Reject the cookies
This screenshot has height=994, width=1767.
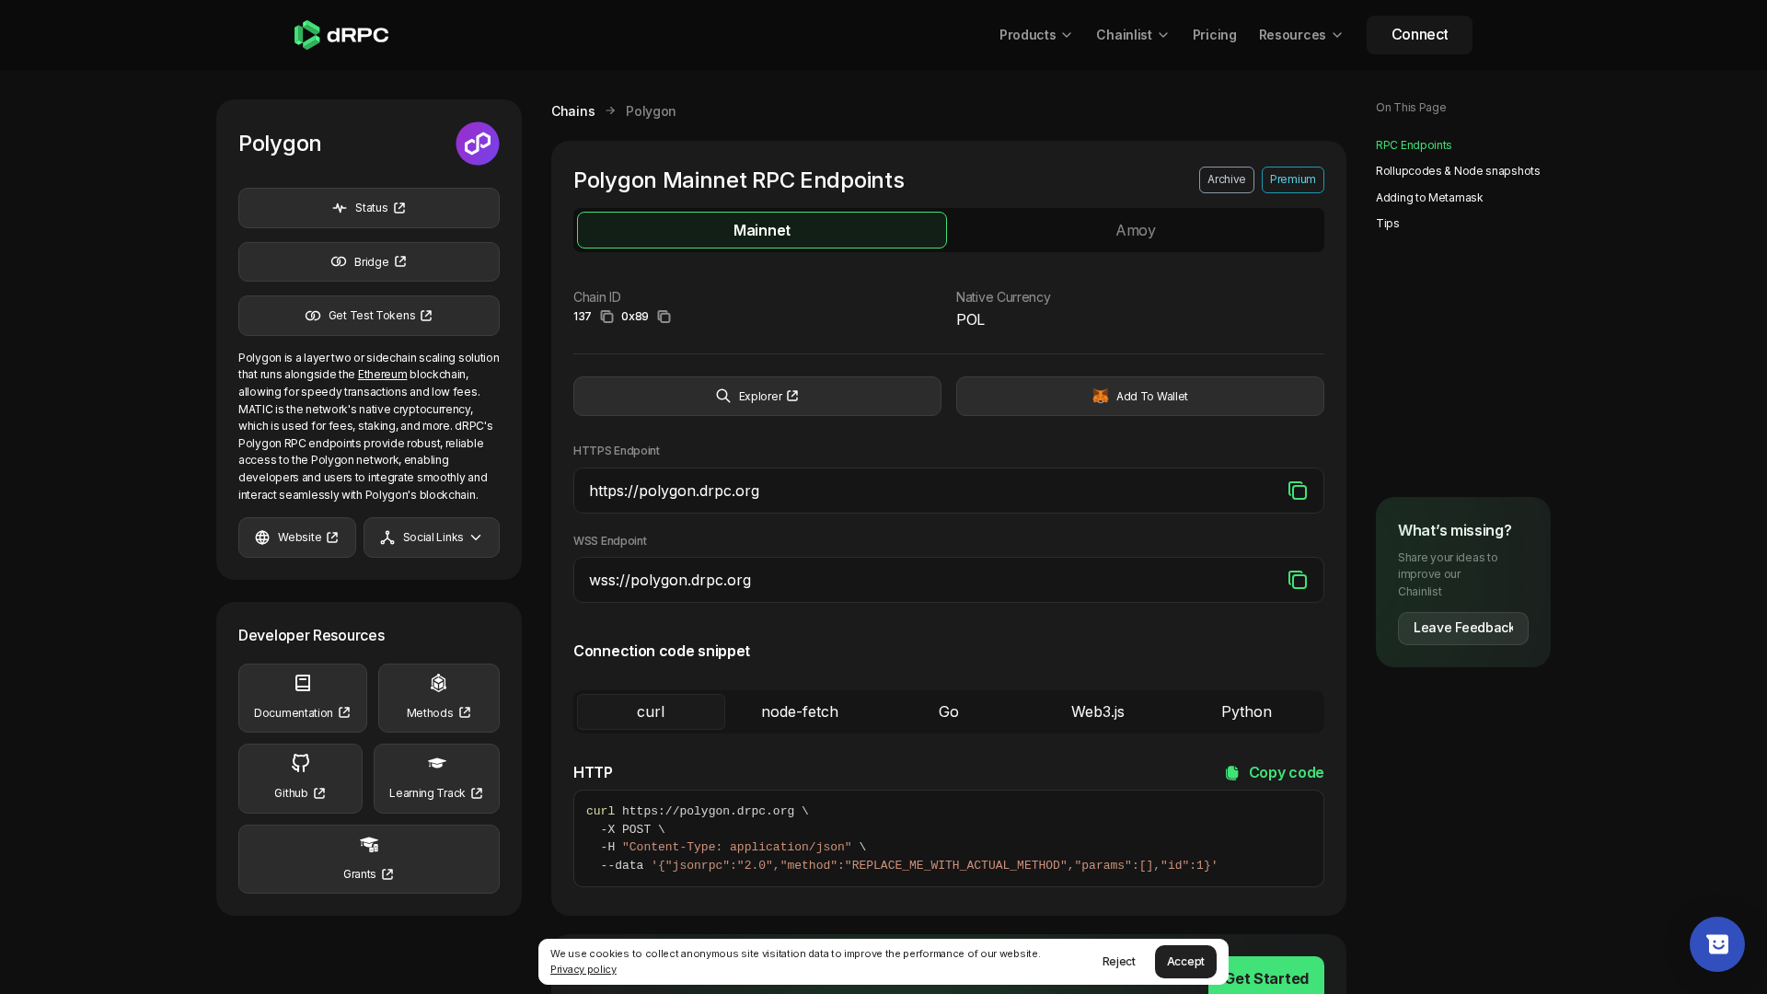[1119, 962]
